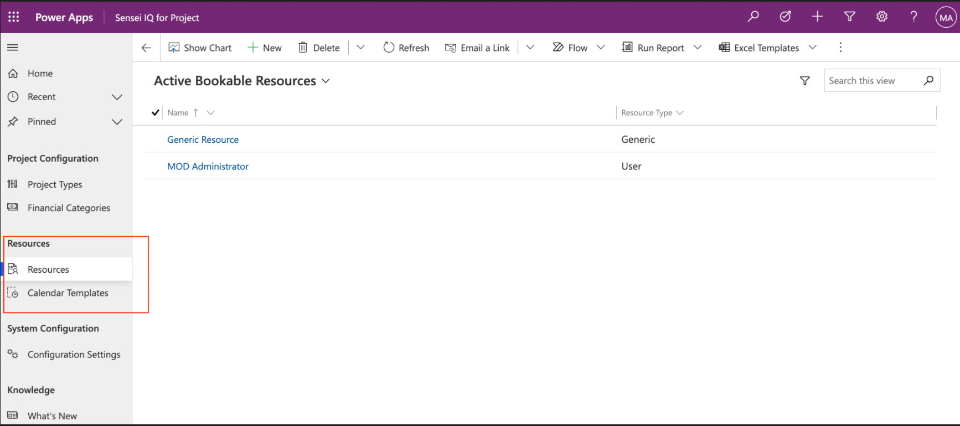This screenshot has height=426, width=960.
Task: Click the help question mark icon
Action: (913, 17)
